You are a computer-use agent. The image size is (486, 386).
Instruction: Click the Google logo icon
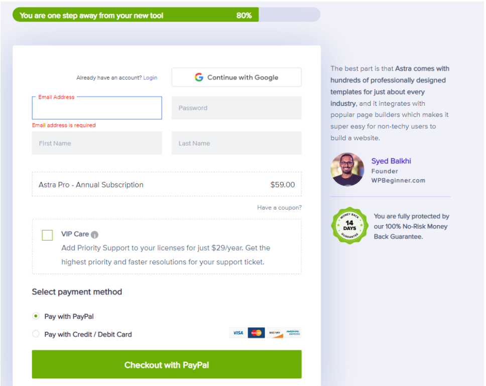(x=199, y=77)
